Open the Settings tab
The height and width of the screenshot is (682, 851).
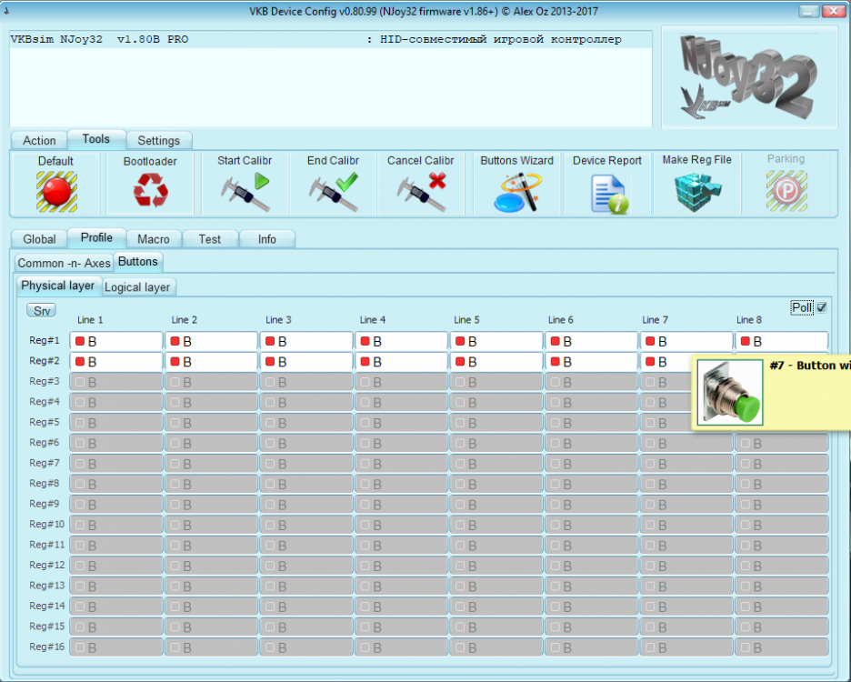tap(159, 140)
